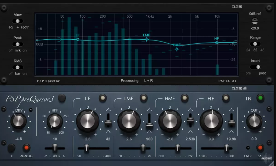Toggle the Insert pre/post switch
Viewport: 276px width, 166px height.
click(x=255, y=67)
